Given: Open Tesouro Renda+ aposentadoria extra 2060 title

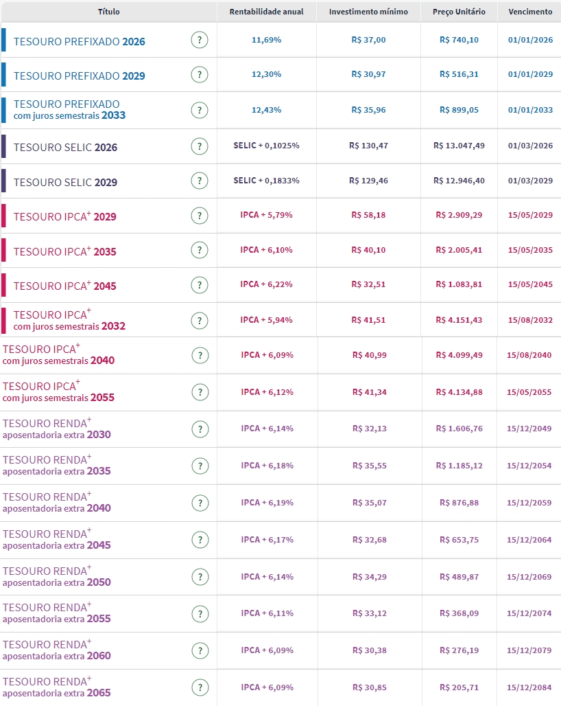Looking at the screenshot, I should coord(56,650).
